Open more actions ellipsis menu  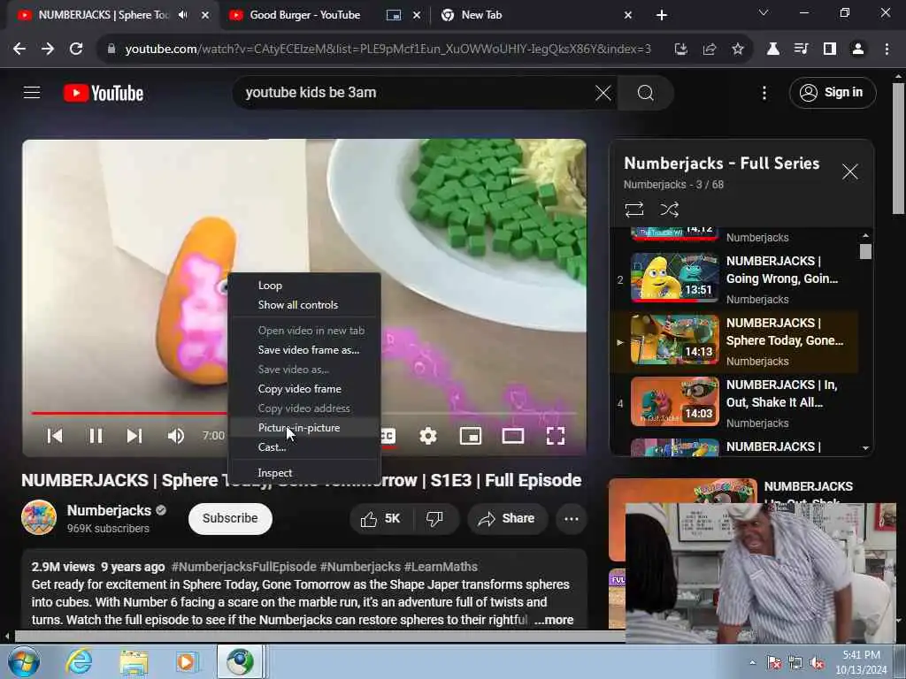click(x=572, y=518)
